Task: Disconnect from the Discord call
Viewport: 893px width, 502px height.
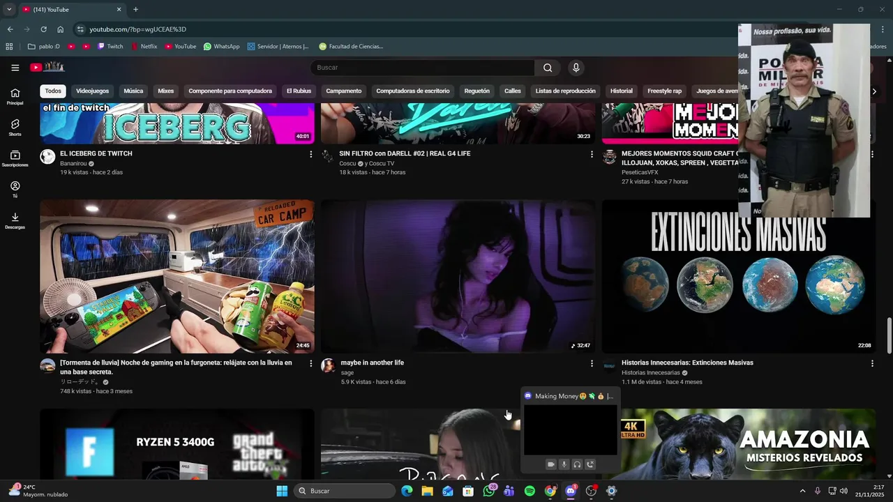Action: (590, 464)
